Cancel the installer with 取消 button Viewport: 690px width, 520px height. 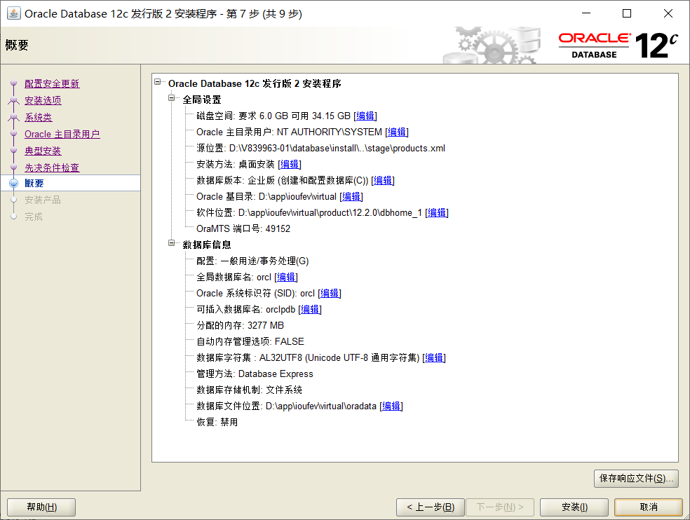point(648,507)
